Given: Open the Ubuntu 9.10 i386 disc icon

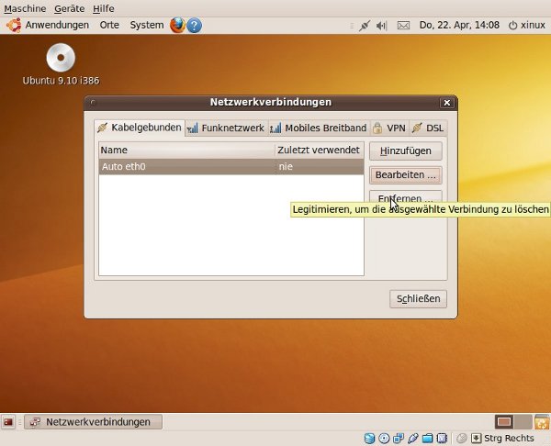Looking at the screenshot, I should 61,58.
